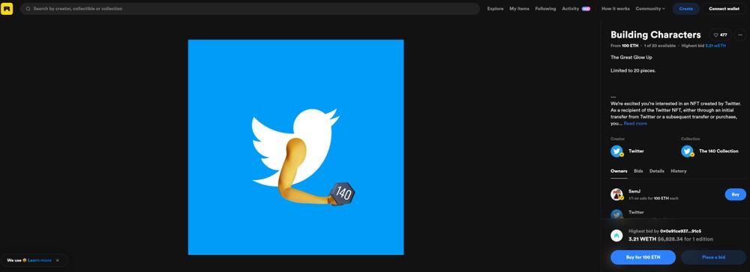Viewport: 750px width, 272px height.
Task: Open the three-dot more options menu
Action: (739, 35)
